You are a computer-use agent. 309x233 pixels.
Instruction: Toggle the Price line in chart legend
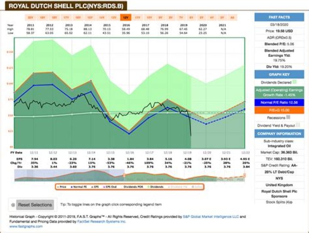[62, 187]
